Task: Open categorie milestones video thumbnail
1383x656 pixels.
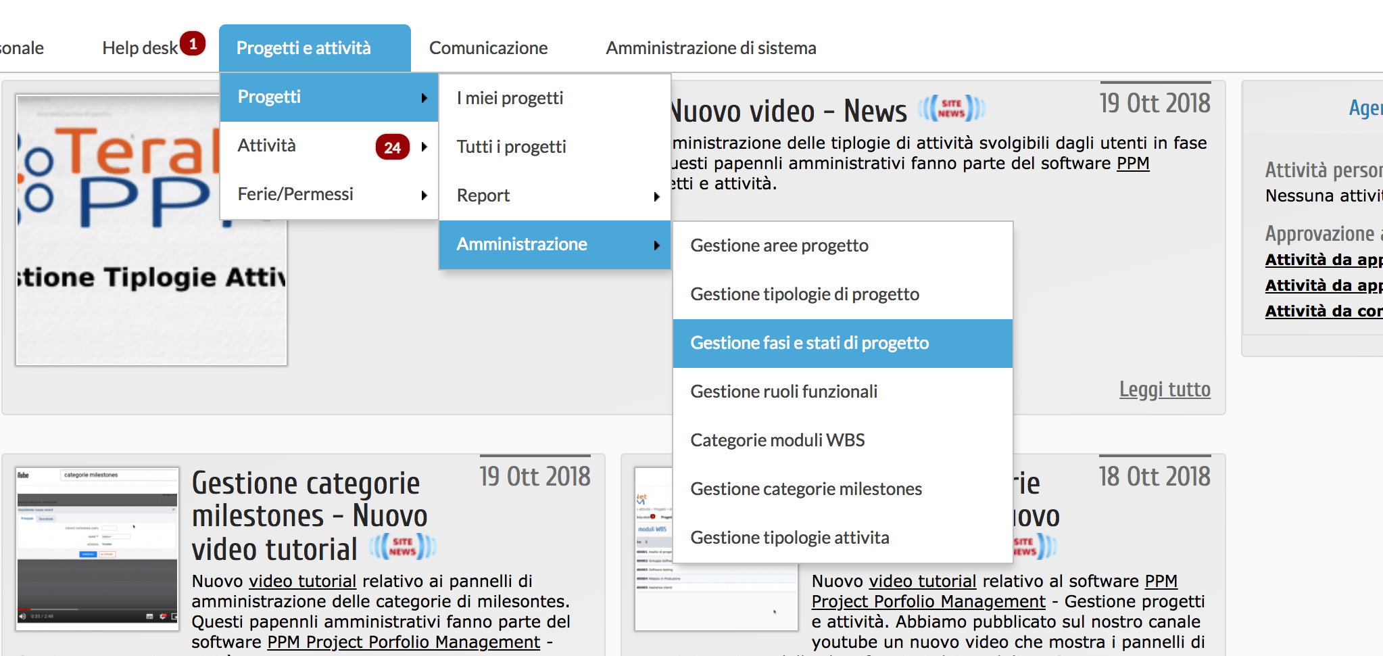Action: point(97,549)
